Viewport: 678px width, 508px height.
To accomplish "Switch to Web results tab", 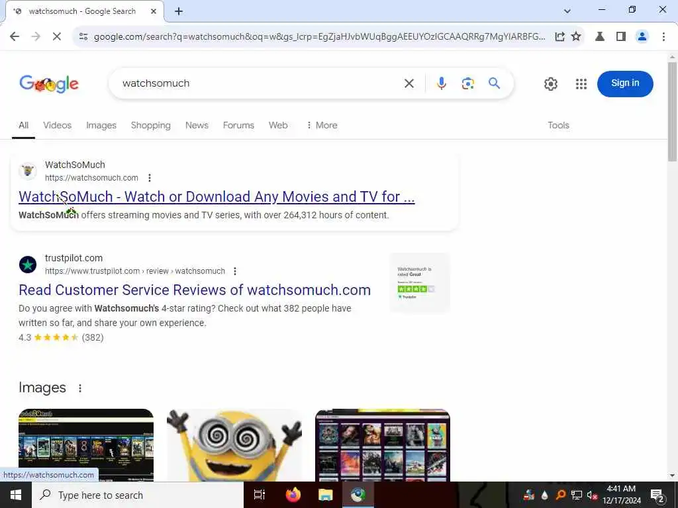I will tap(278, 125).
